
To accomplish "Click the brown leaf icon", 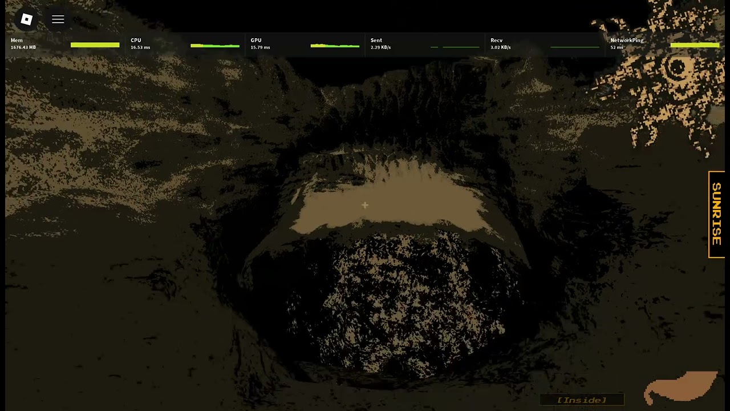I will pyautogui.click(x=680, y=388).
